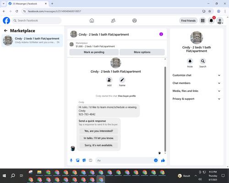The image size is (229, 183).
Task: Bookmark this page with the star icon
Action: (x=210, y=11)
